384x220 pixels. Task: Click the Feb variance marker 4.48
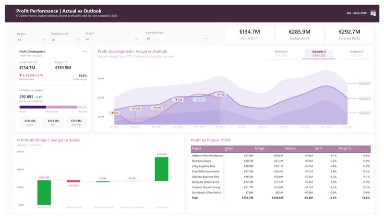point(136,109)
